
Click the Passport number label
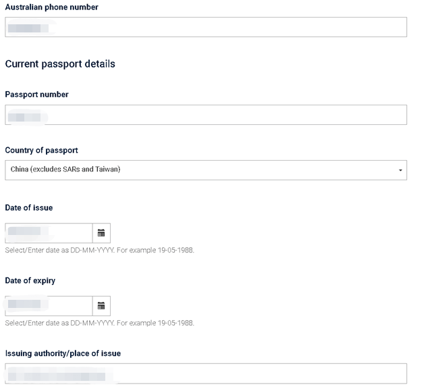[x=37, y=95]
